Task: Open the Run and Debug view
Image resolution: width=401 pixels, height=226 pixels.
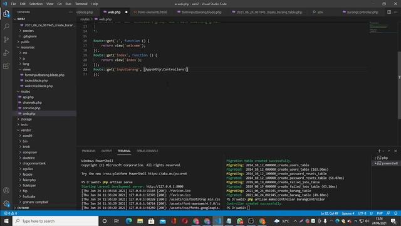Action: pos(6,53)
